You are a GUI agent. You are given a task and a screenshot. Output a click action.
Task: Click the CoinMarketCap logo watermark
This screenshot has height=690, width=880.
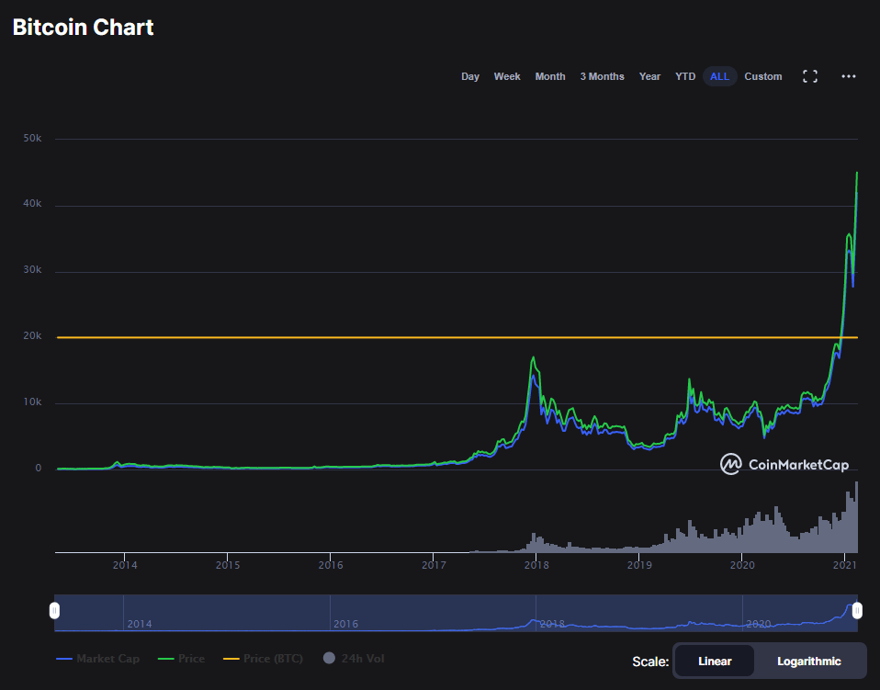784,465
